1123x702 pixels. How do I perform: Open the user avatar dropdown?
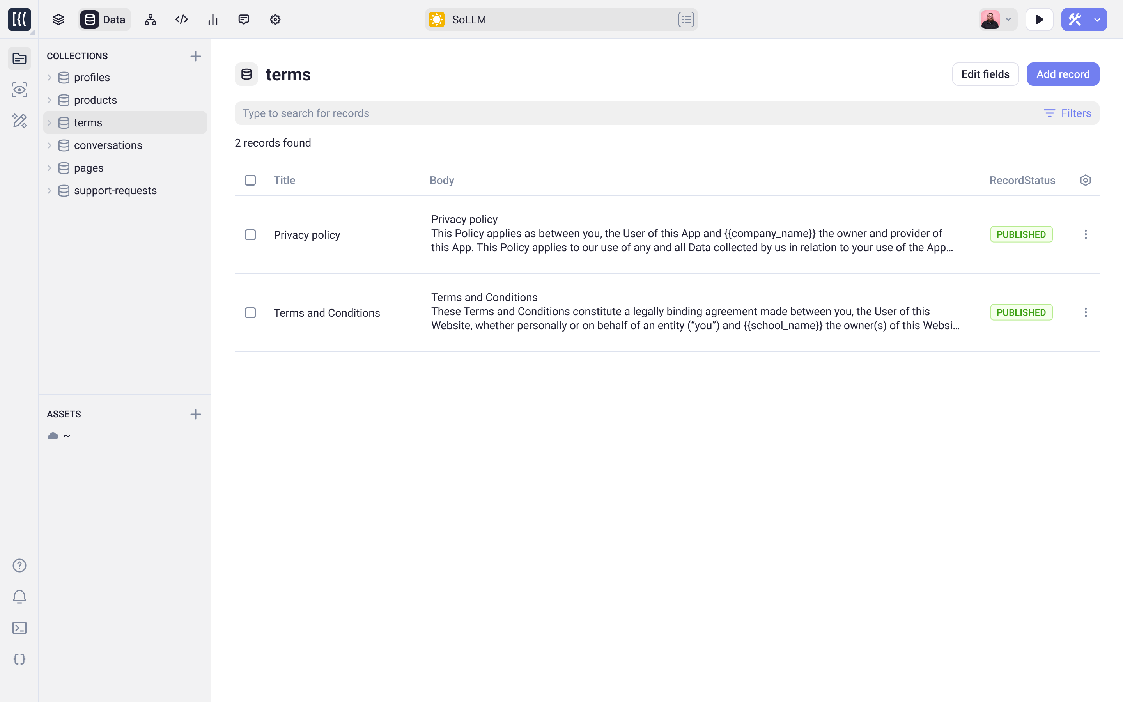tap(997, 19)
